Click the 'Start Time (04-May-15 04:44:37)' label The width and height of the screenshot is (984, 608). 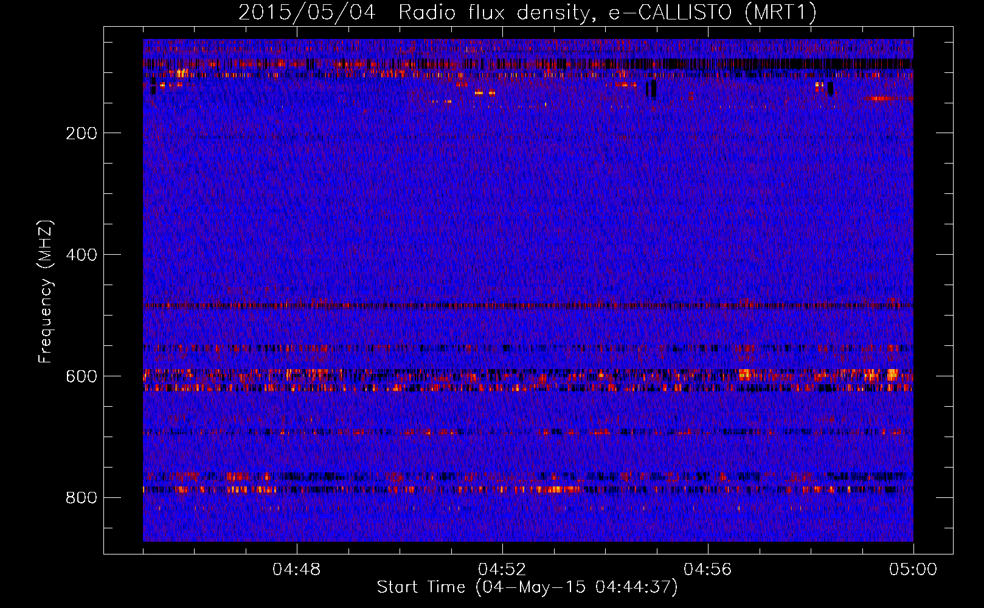(527, 587)
